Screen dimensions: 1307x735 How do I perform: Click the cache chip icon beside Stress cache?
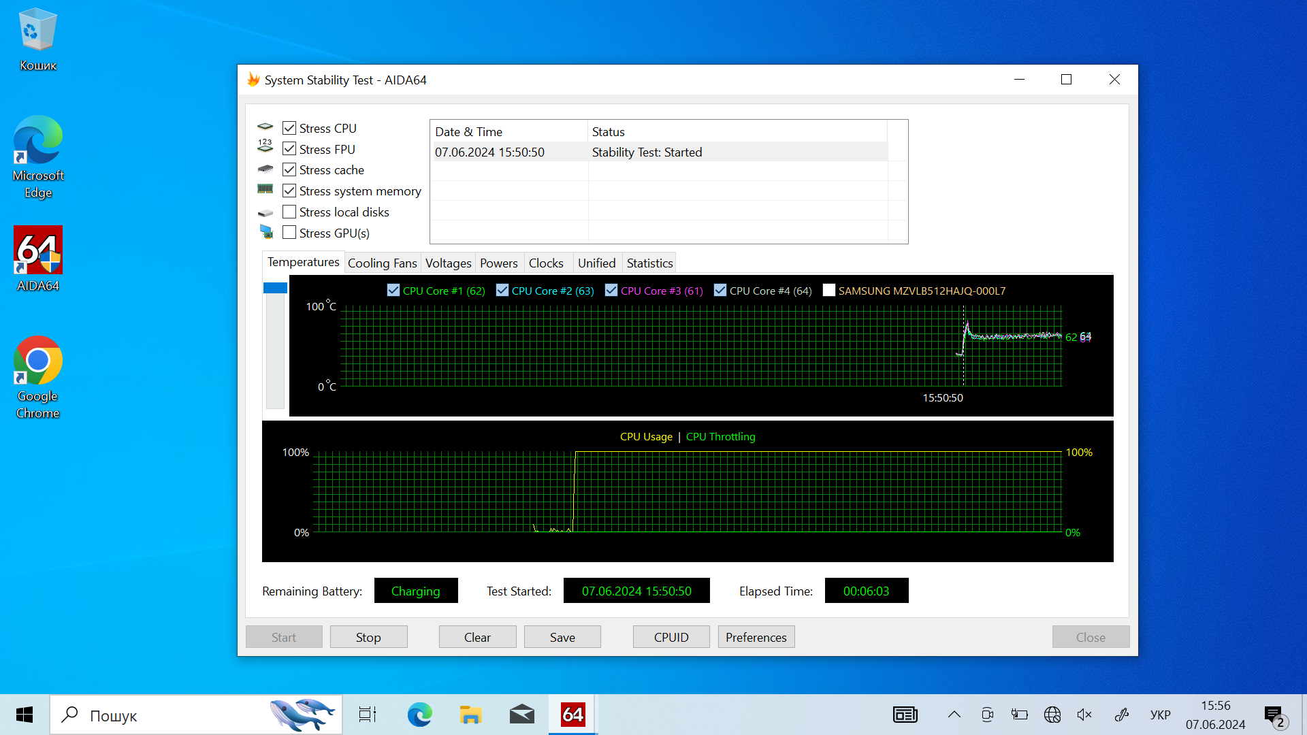tap(265, 169)
